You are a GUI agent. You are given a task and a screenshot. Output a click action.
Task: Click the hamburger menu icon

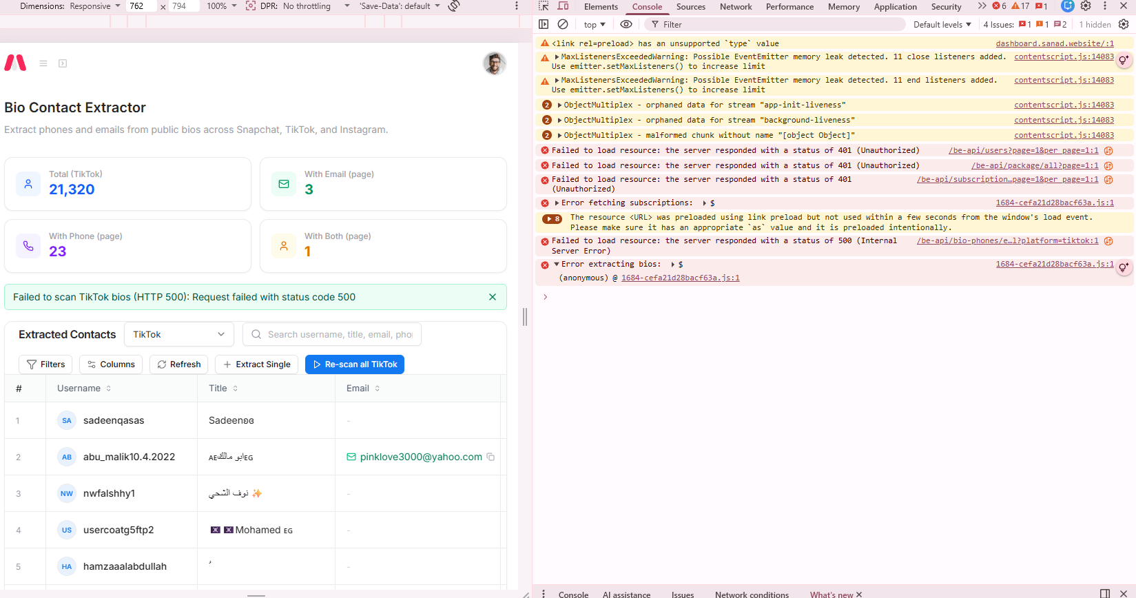tap(43, 63)
